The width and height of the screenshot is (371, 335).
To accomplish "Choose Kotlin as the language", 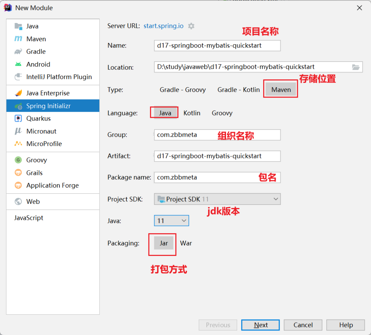I will [x=192, y=113].
